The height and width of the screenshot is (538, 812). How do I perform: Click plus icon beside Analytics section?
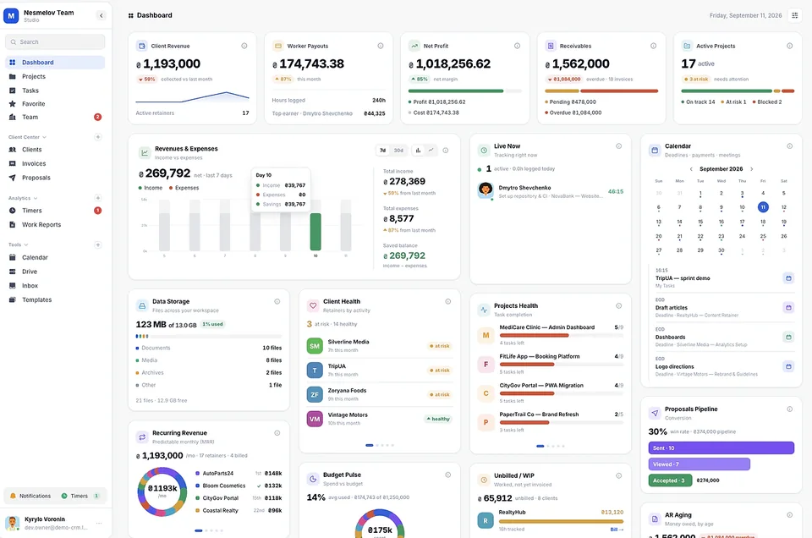98,198
